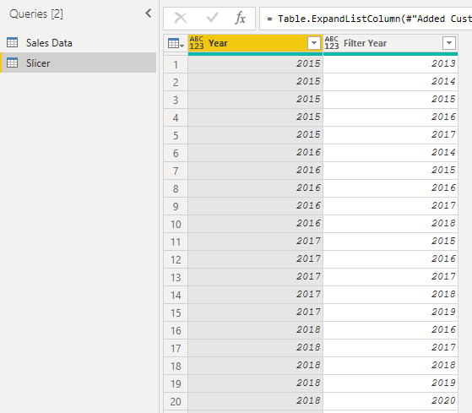Select row number 15

tap(176, 312)
